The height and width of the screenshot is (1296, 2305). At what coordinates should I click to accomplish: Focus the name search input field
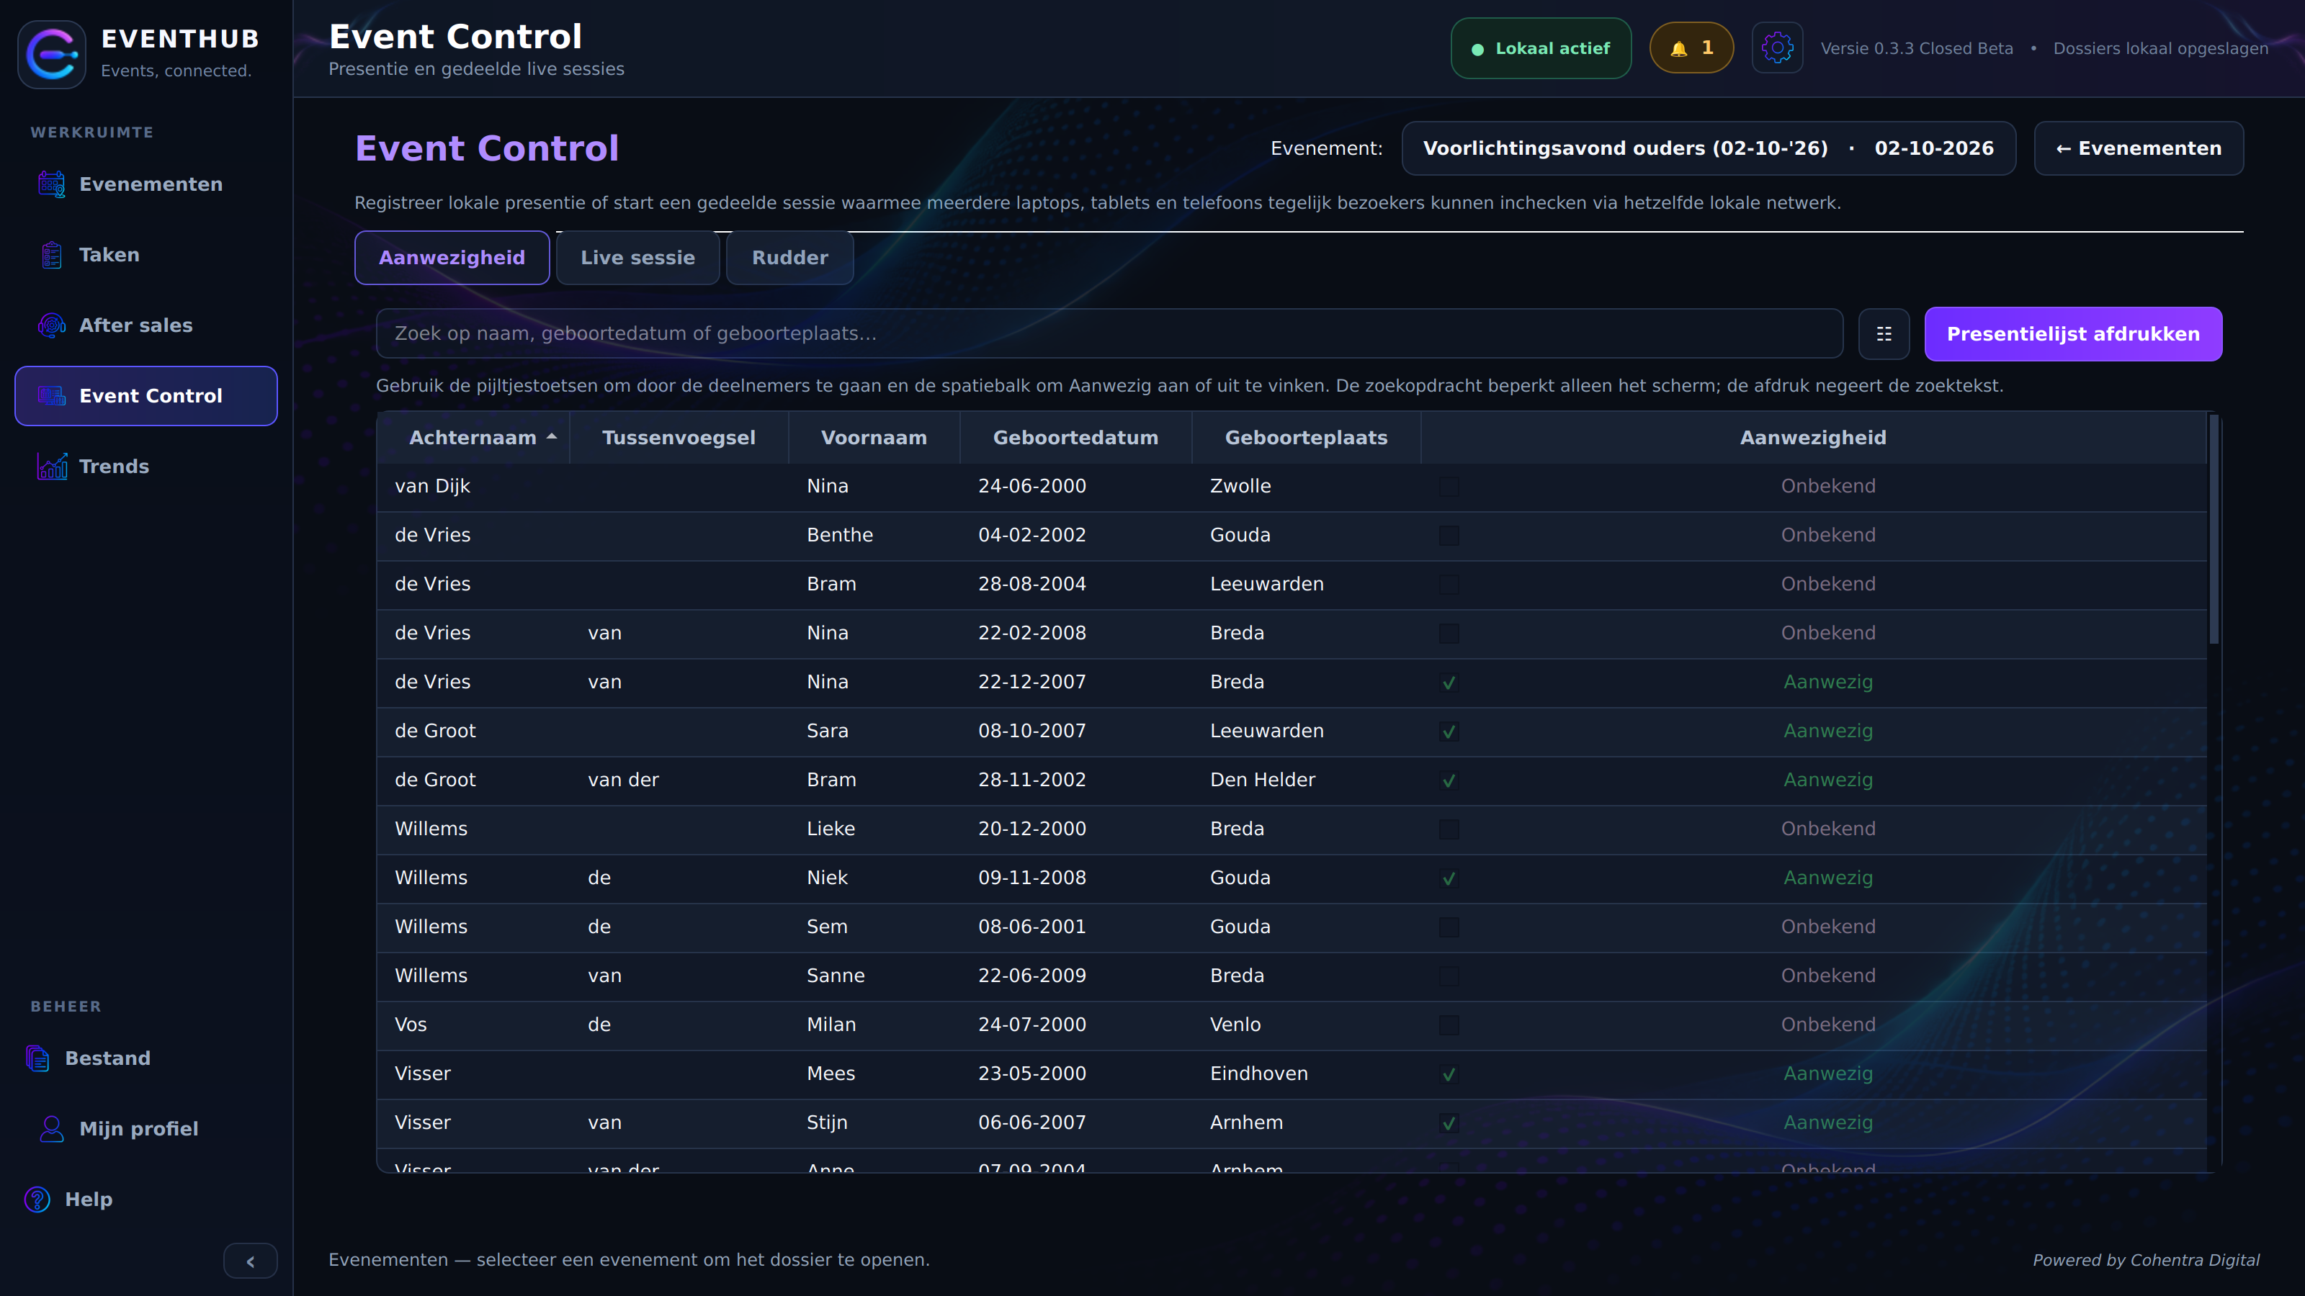click(1109, 333)
